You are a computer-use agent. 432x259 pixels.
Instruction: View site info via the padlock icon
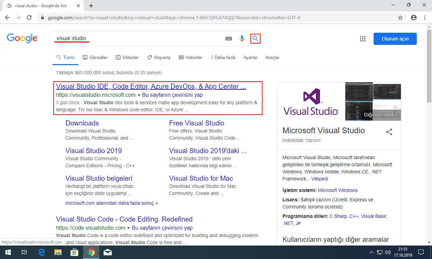[43, 18]
